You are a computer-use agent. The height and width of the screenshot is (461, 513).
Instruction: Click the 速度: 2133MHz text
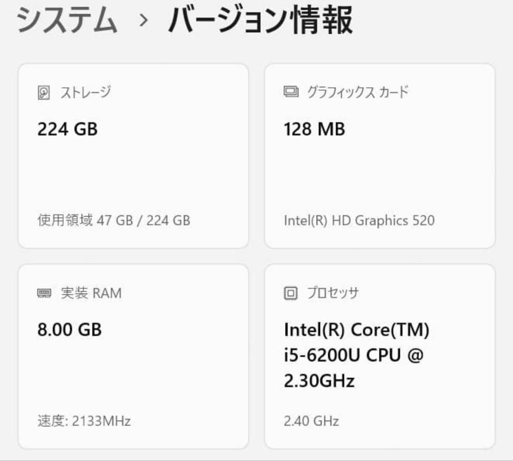click(x=84, y=421)
